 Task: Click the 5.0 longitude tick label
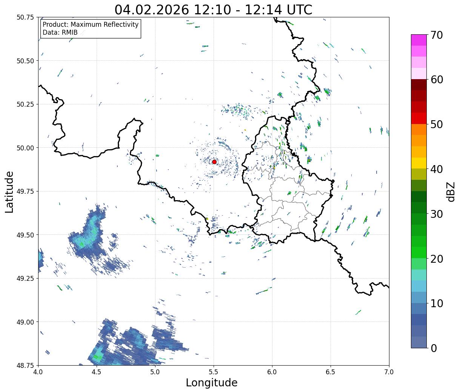tap(155, 372)
